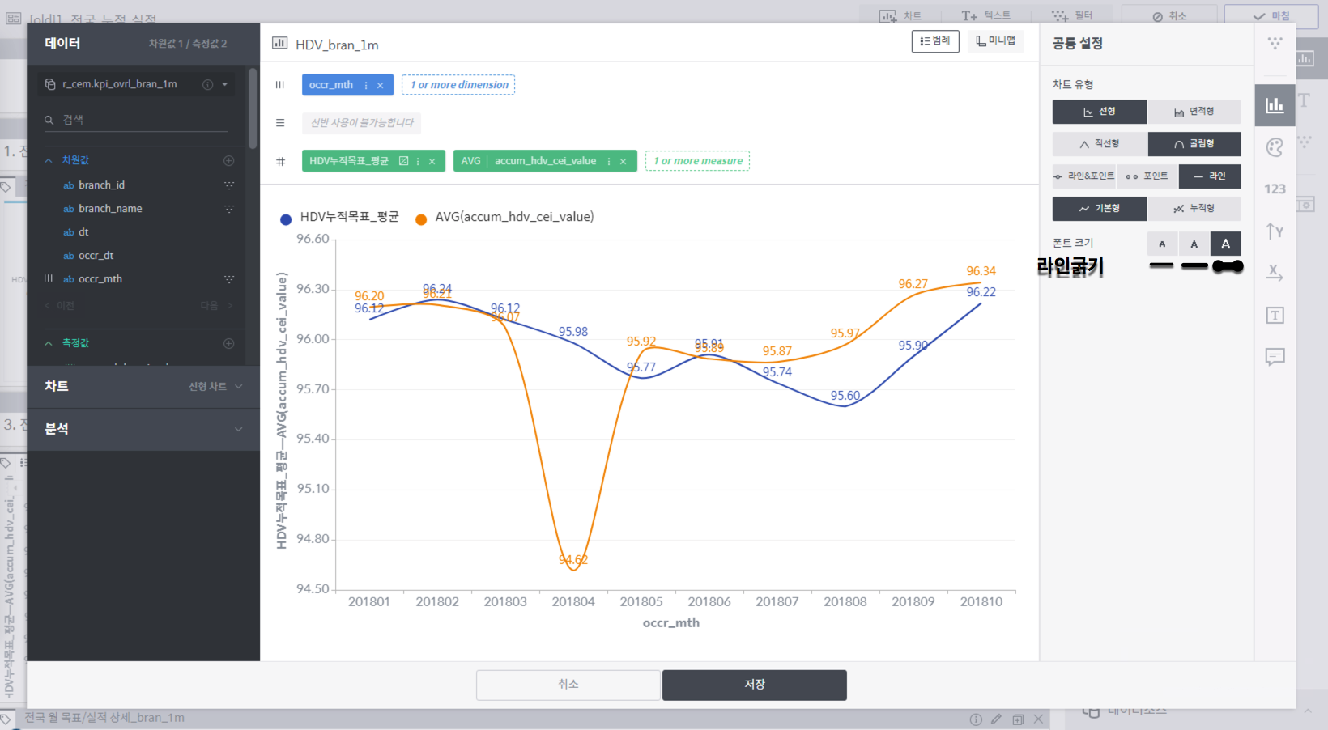
Task: Expand the 분석 analysis section
Action: pos(143,429)
